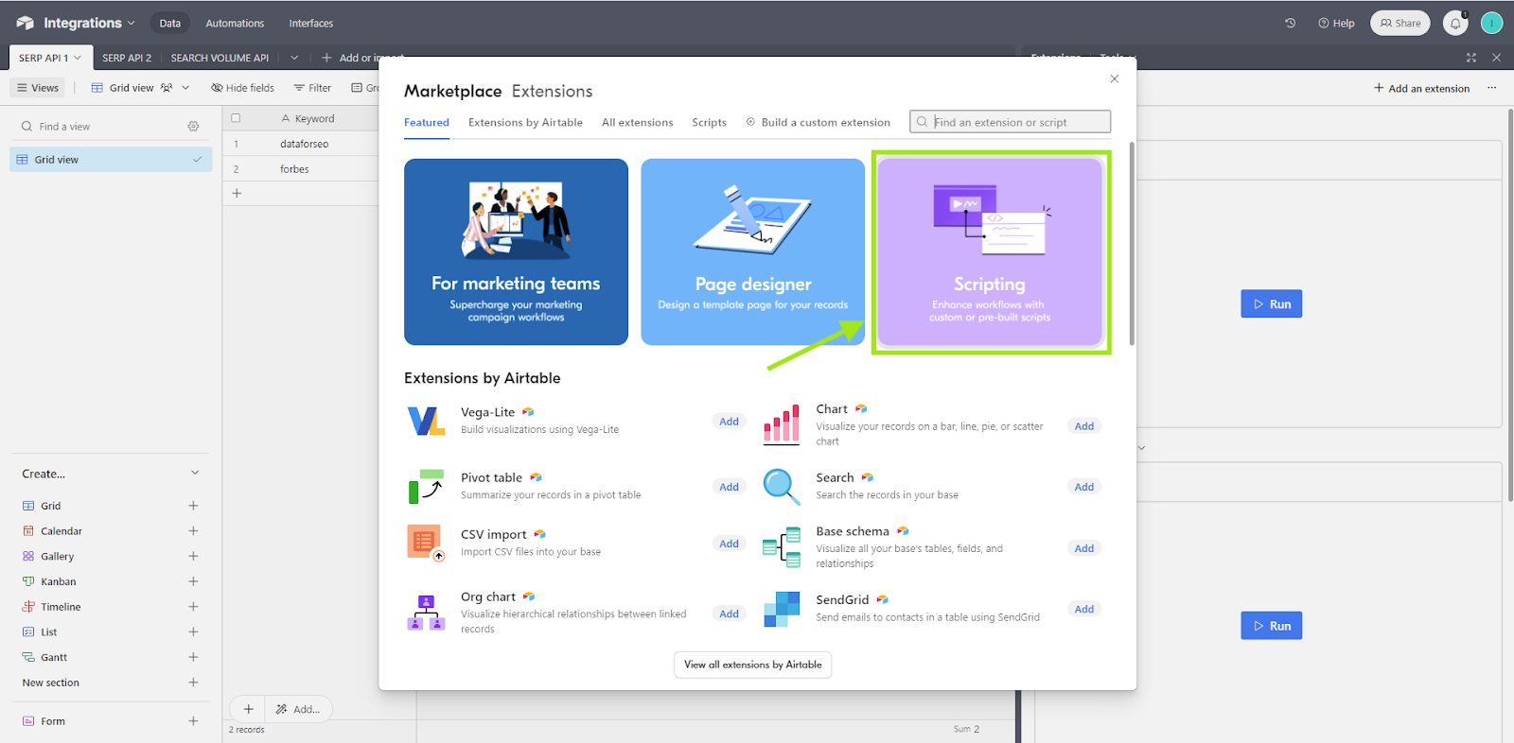Viewport: 1514px width, 743px height.
Task: Click the Find an extension search field
Action: click(x=1011, y=122)
